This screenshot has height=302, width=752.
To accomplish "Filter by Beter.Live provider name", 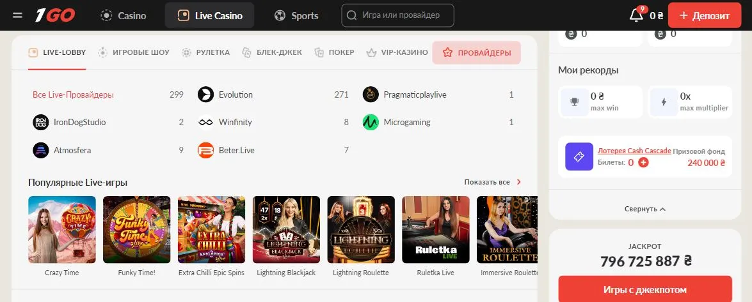I will pos(236,150).
